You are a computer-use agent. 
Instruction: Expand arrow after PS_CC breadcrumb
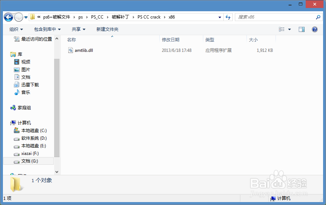pos(108,17)
